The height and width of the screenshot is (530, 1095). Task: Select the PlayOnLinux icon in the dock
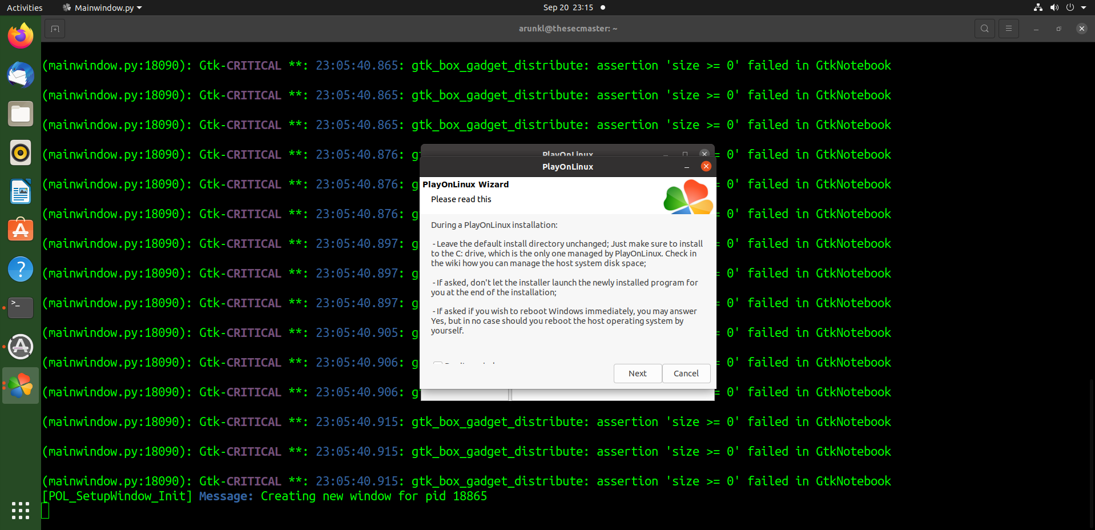point(21,386)
